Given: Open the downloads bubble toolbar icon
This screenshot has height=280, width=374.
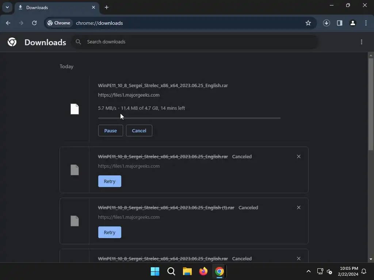Looking at the screenshot, I should (x=327, y=23).
